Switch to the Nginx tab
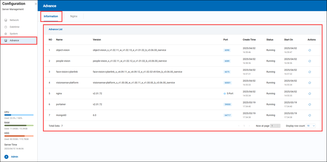 [74, 16]
